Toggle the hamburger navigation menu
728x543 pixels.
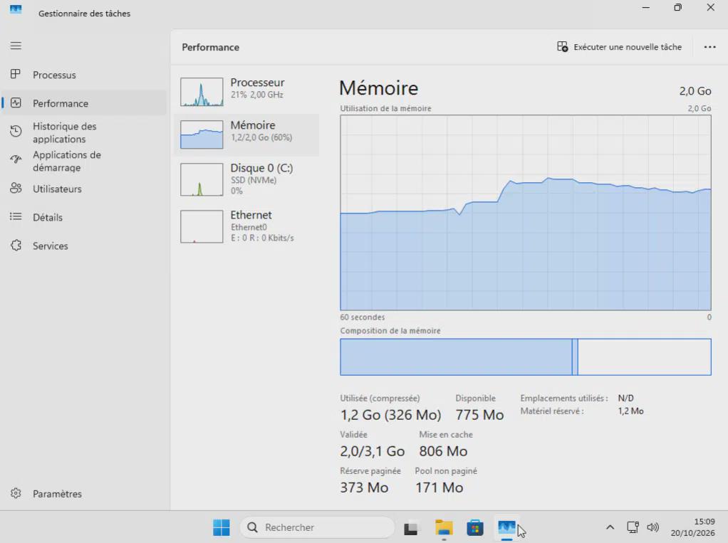point(16,46)
